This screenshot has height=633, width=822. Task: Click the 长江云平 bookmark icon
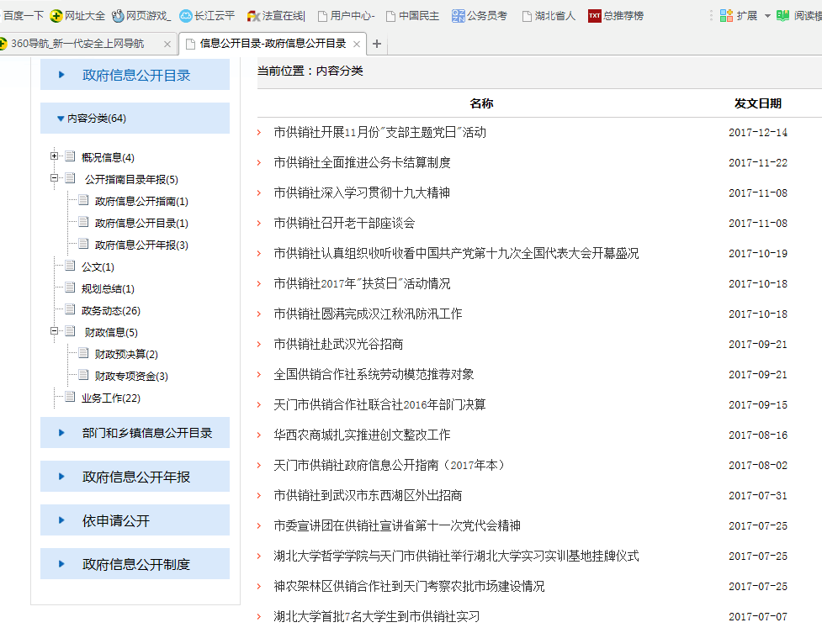(185, 15)
